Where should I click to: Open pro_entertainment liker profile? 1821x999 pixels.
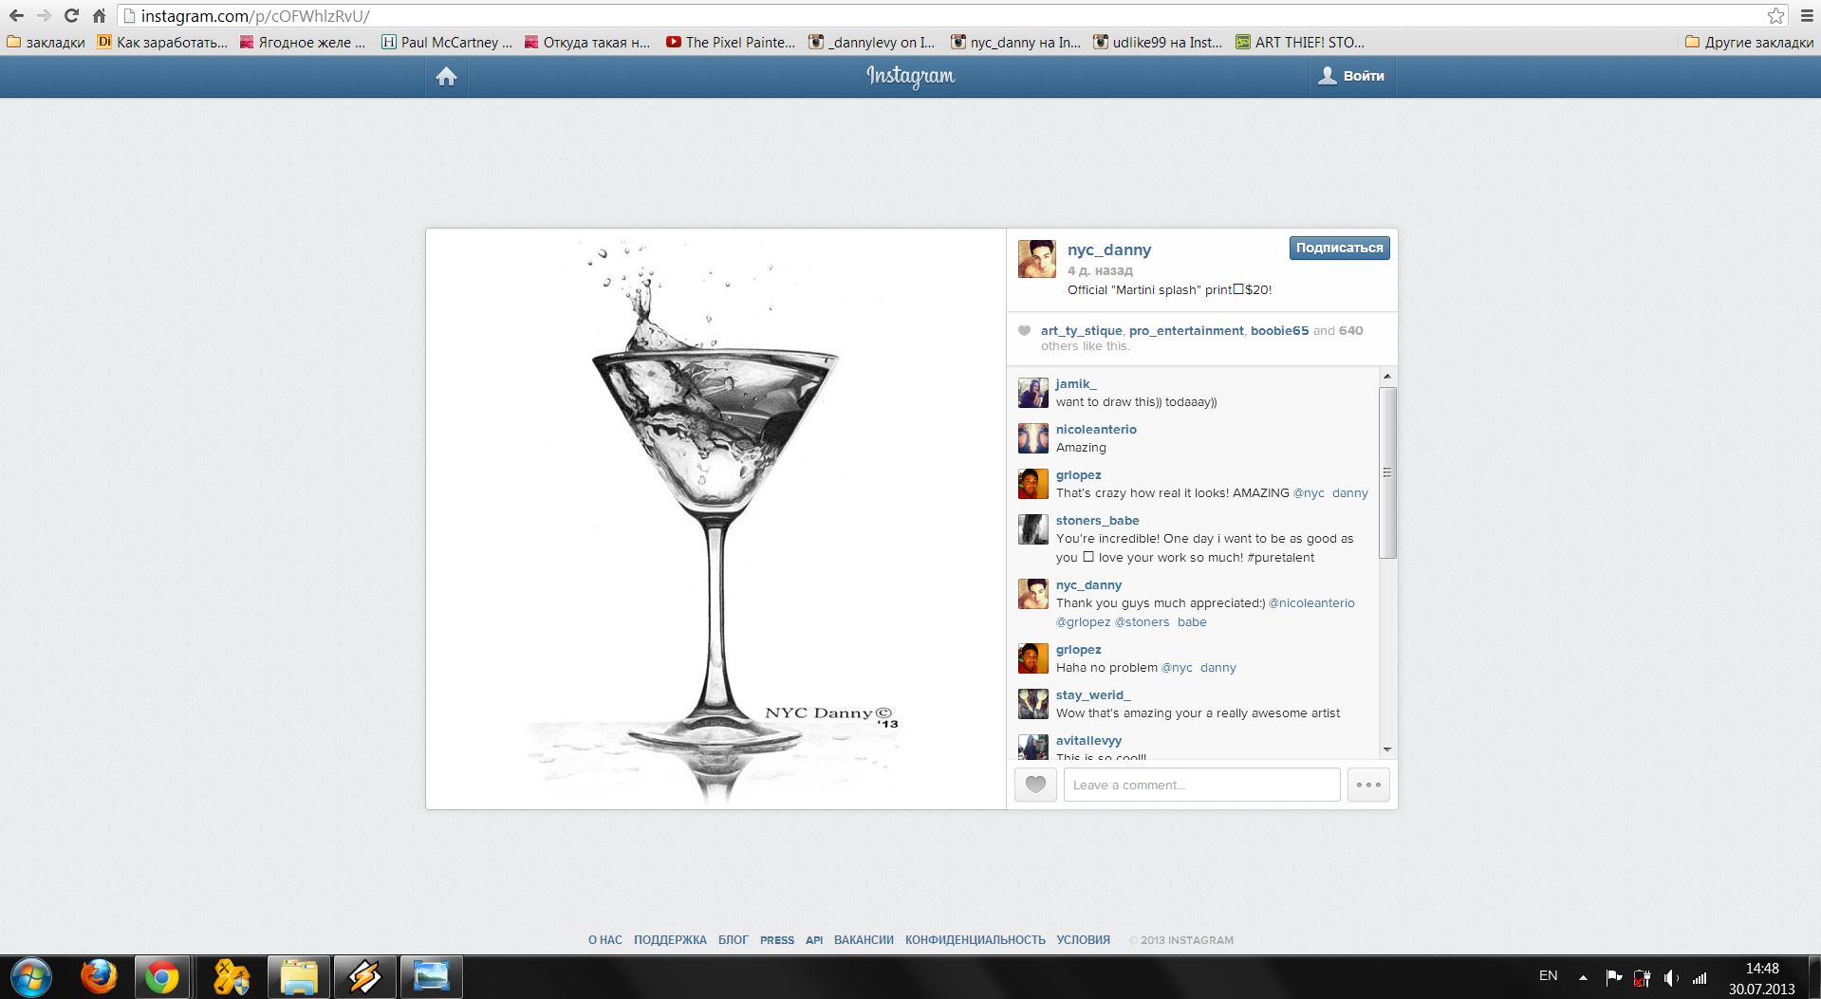[x=1186, y=330]
